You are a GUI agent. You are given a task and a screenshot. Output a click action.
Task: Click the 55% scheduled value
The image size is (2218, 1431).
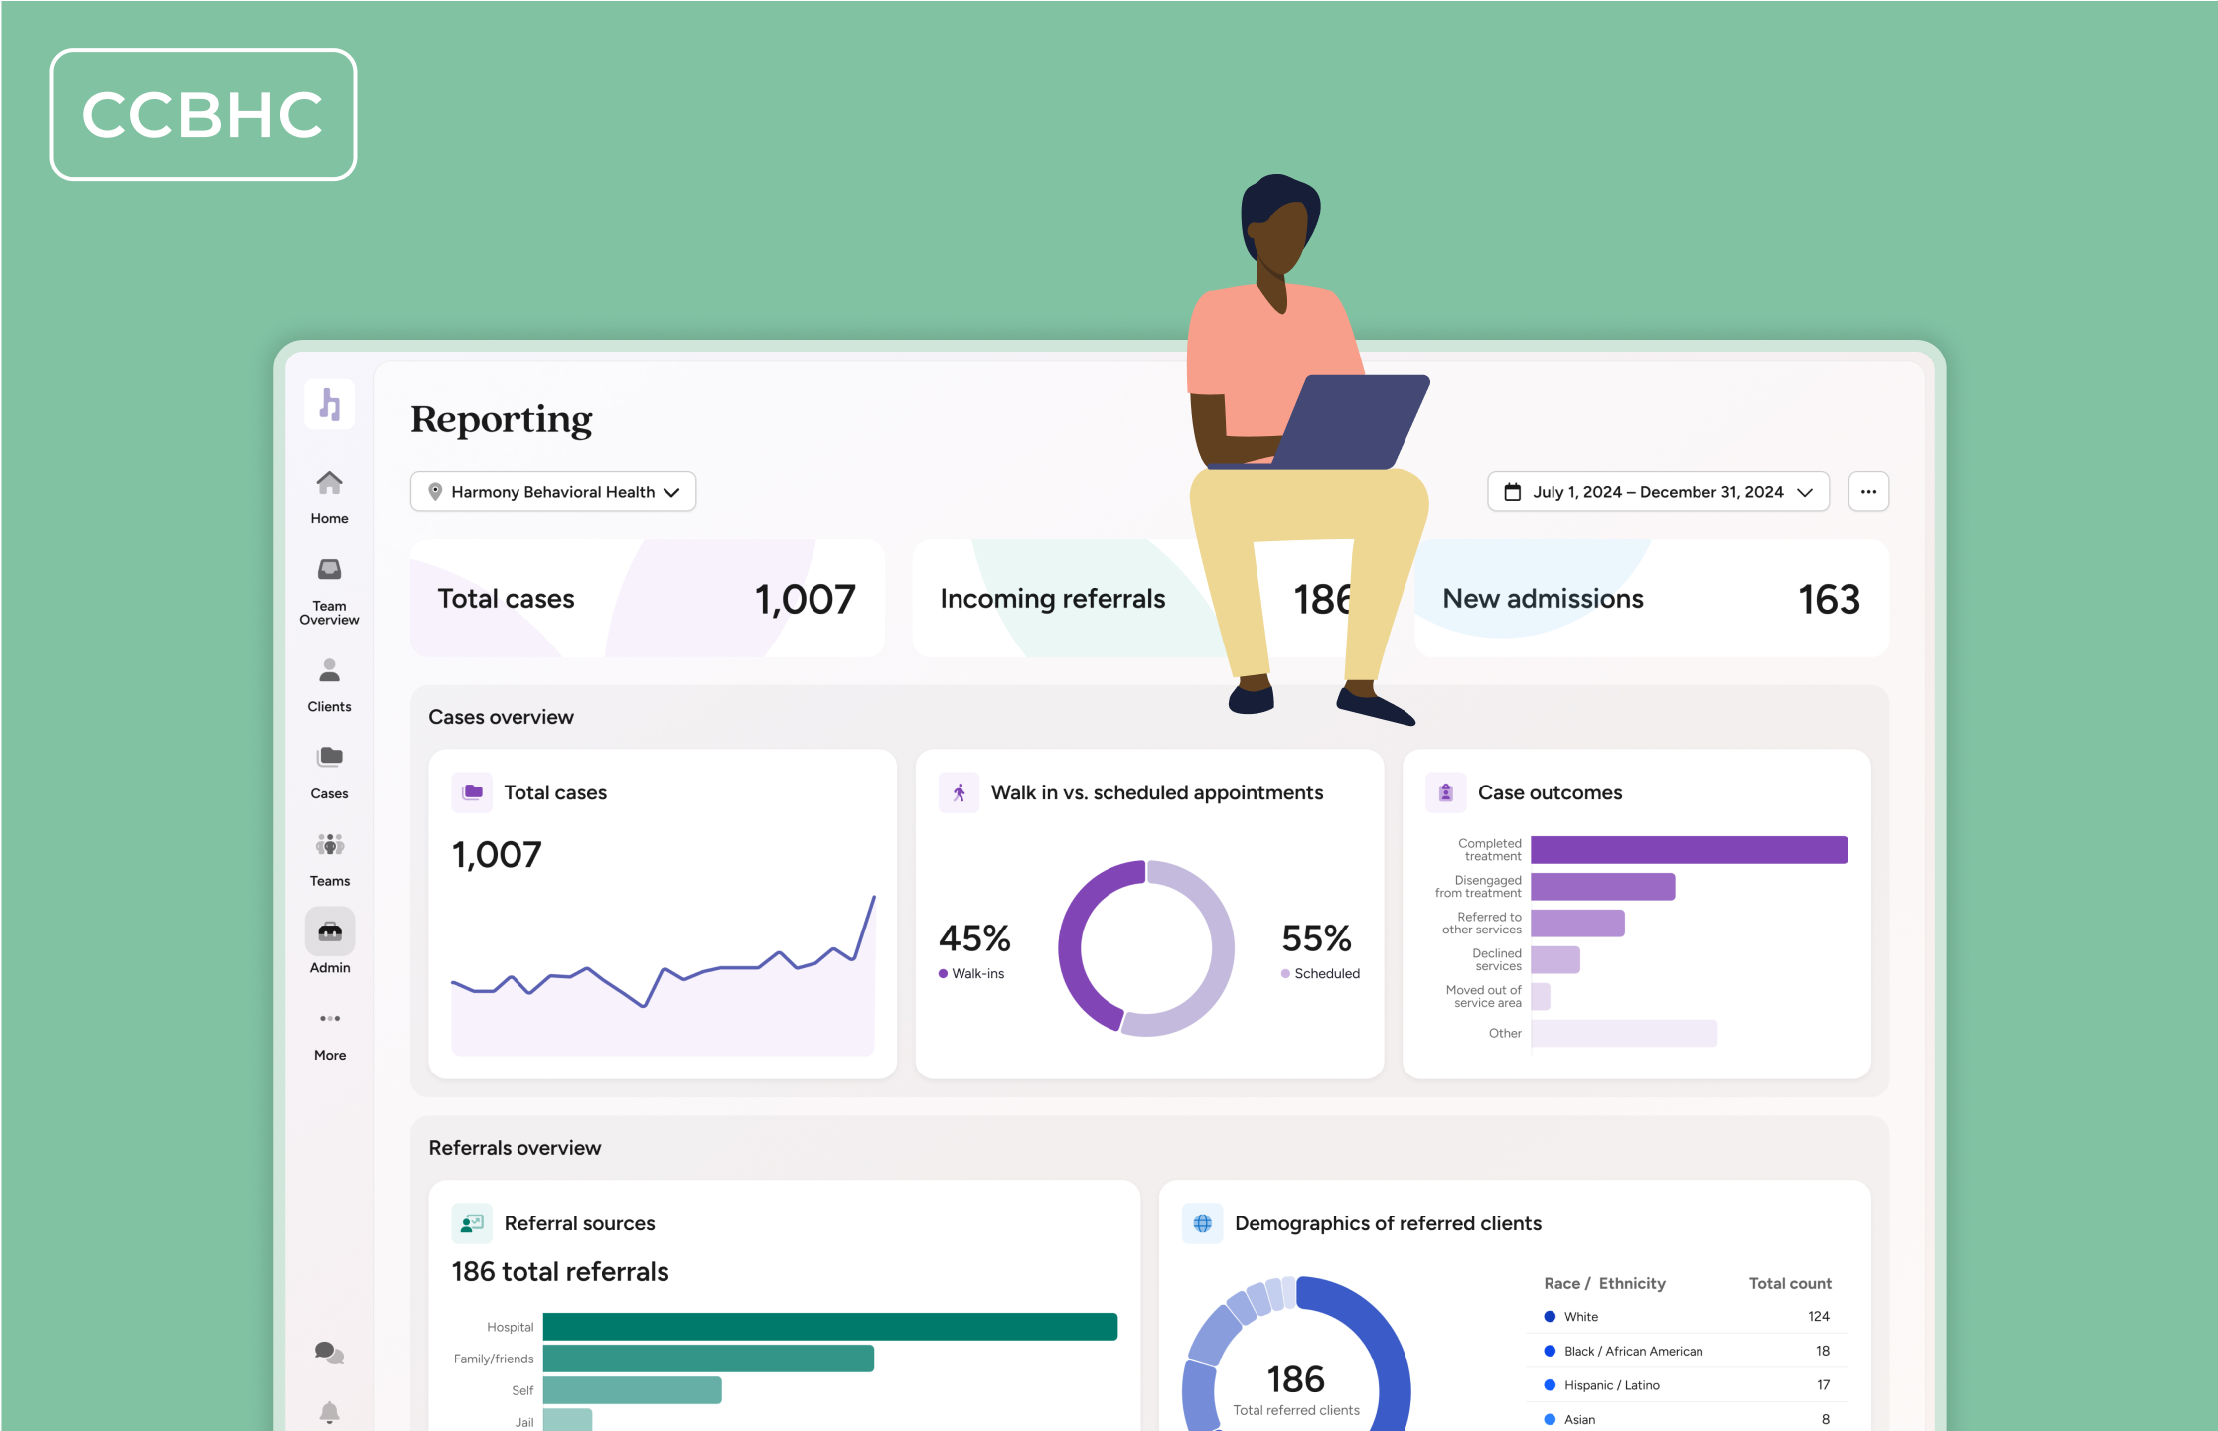[1316, 938]
